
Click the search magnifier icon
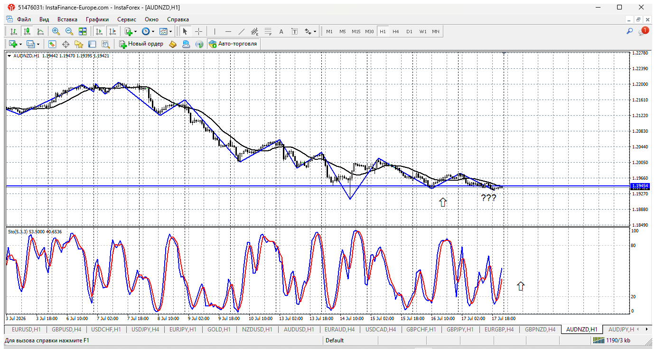tap(629, 31)
